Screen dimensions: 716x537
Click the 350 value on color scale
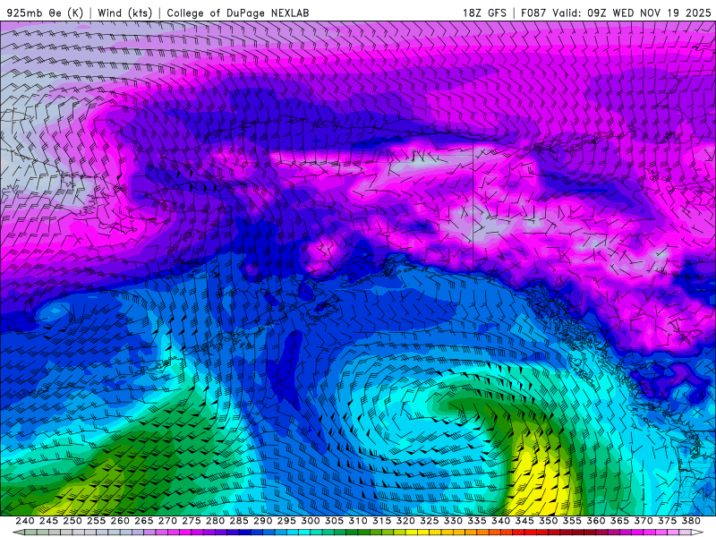tap(548, 521)
